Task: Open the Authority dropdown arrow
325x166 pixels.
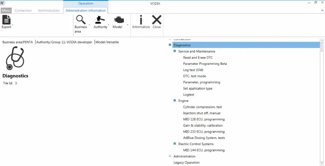Action: pyautogui.click(x=109, y=25)
